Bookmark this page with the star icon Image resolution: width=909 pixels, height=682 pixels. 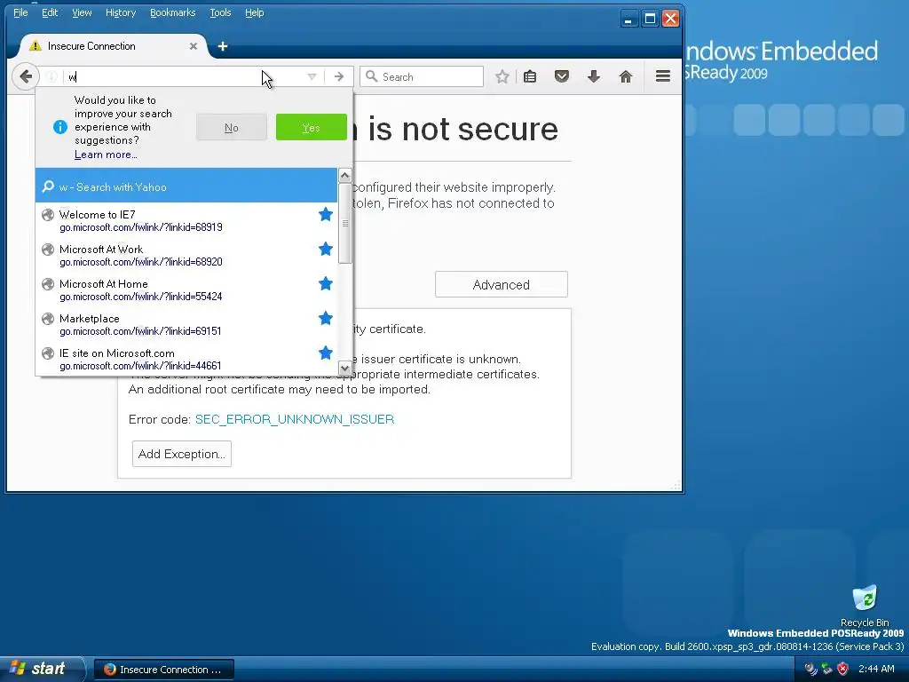[x=502, y=76]
